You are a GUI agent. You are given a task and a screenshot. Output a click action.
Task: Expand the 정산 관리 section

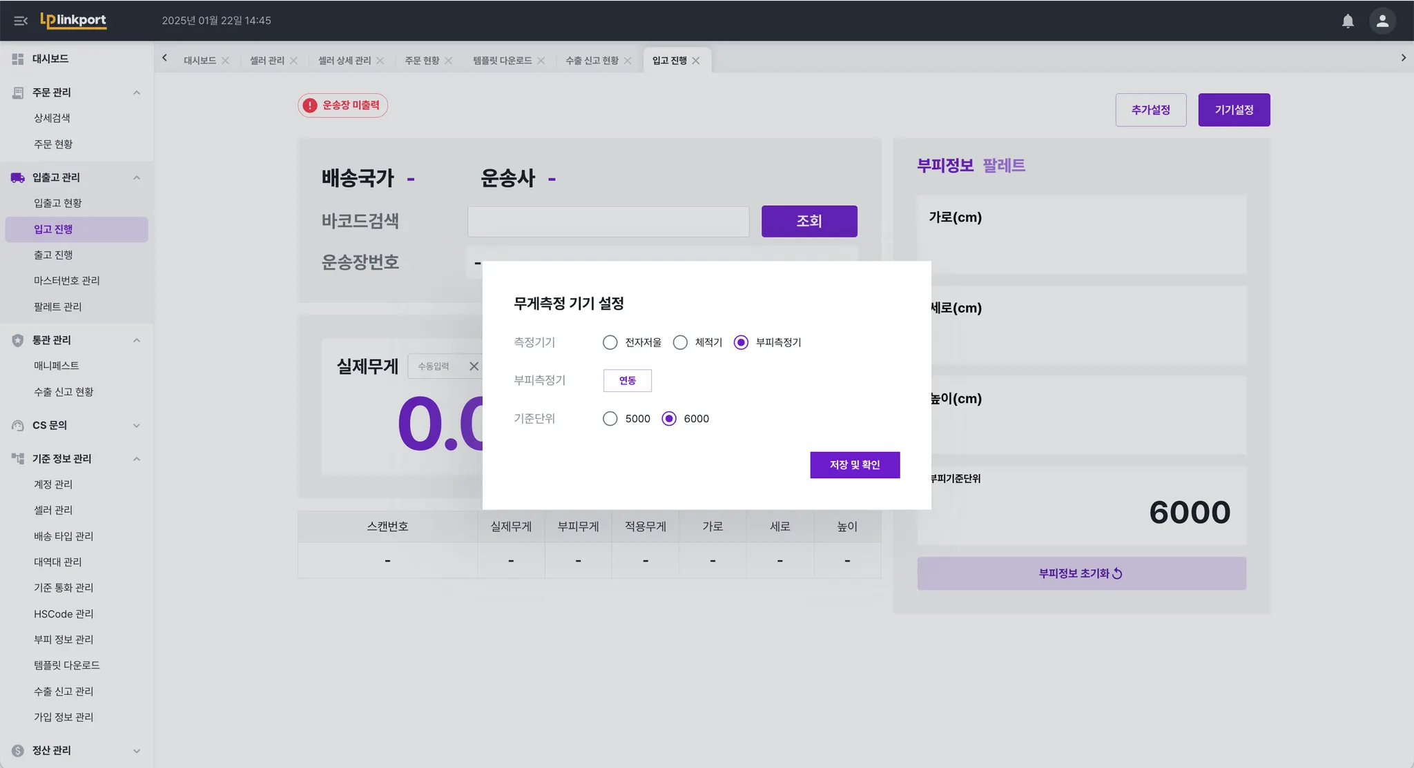tap(137, 751)
